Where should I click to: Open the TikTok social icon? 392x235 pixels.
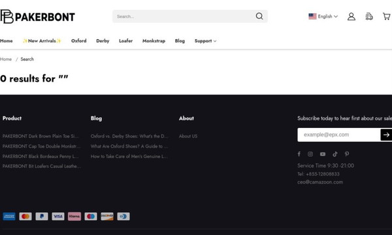point(335,154)
